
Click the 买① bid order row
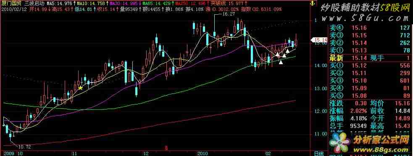tap(370, 65)
